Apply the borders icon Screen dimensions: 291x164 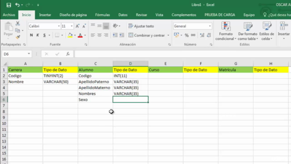pyautogui.click(x=57, y=35)
